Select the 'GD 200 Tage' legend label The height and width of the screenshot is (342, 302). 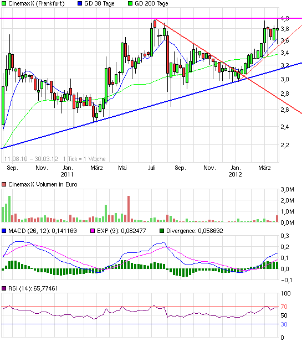click(151, 3)
